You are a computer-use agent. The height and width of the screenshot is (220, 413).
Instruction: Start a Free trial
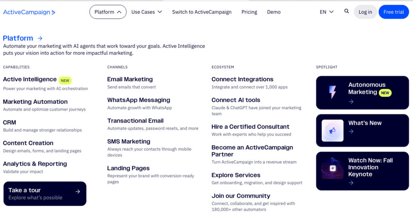pyautogui.click(x=394, y=12)
